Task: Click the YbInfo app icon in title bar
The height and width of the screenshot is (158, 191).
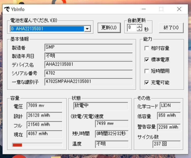Action: click(7, 9)
